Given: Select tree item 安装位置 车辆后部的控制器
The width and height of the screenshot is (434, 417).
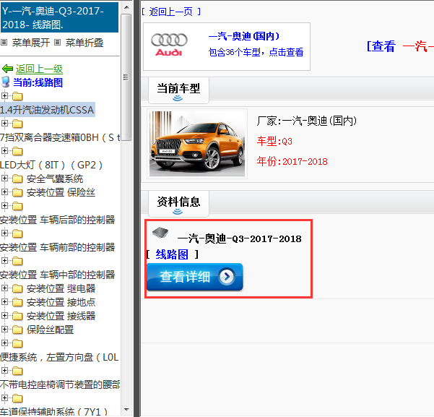Looking at the screenshot, I should coord(58,220).
